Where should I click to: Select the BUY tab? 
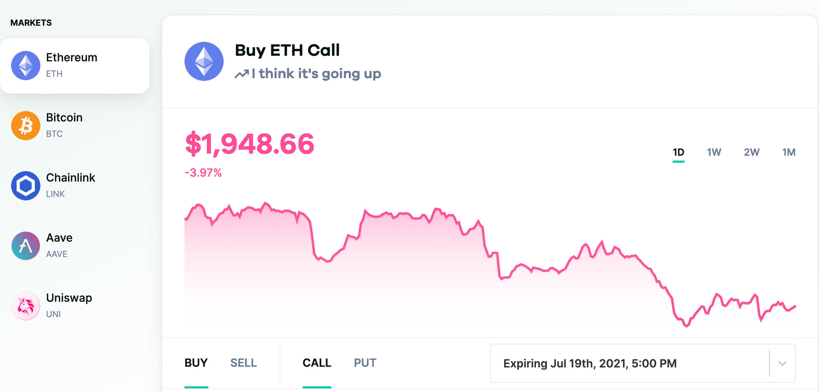(196, 363)
